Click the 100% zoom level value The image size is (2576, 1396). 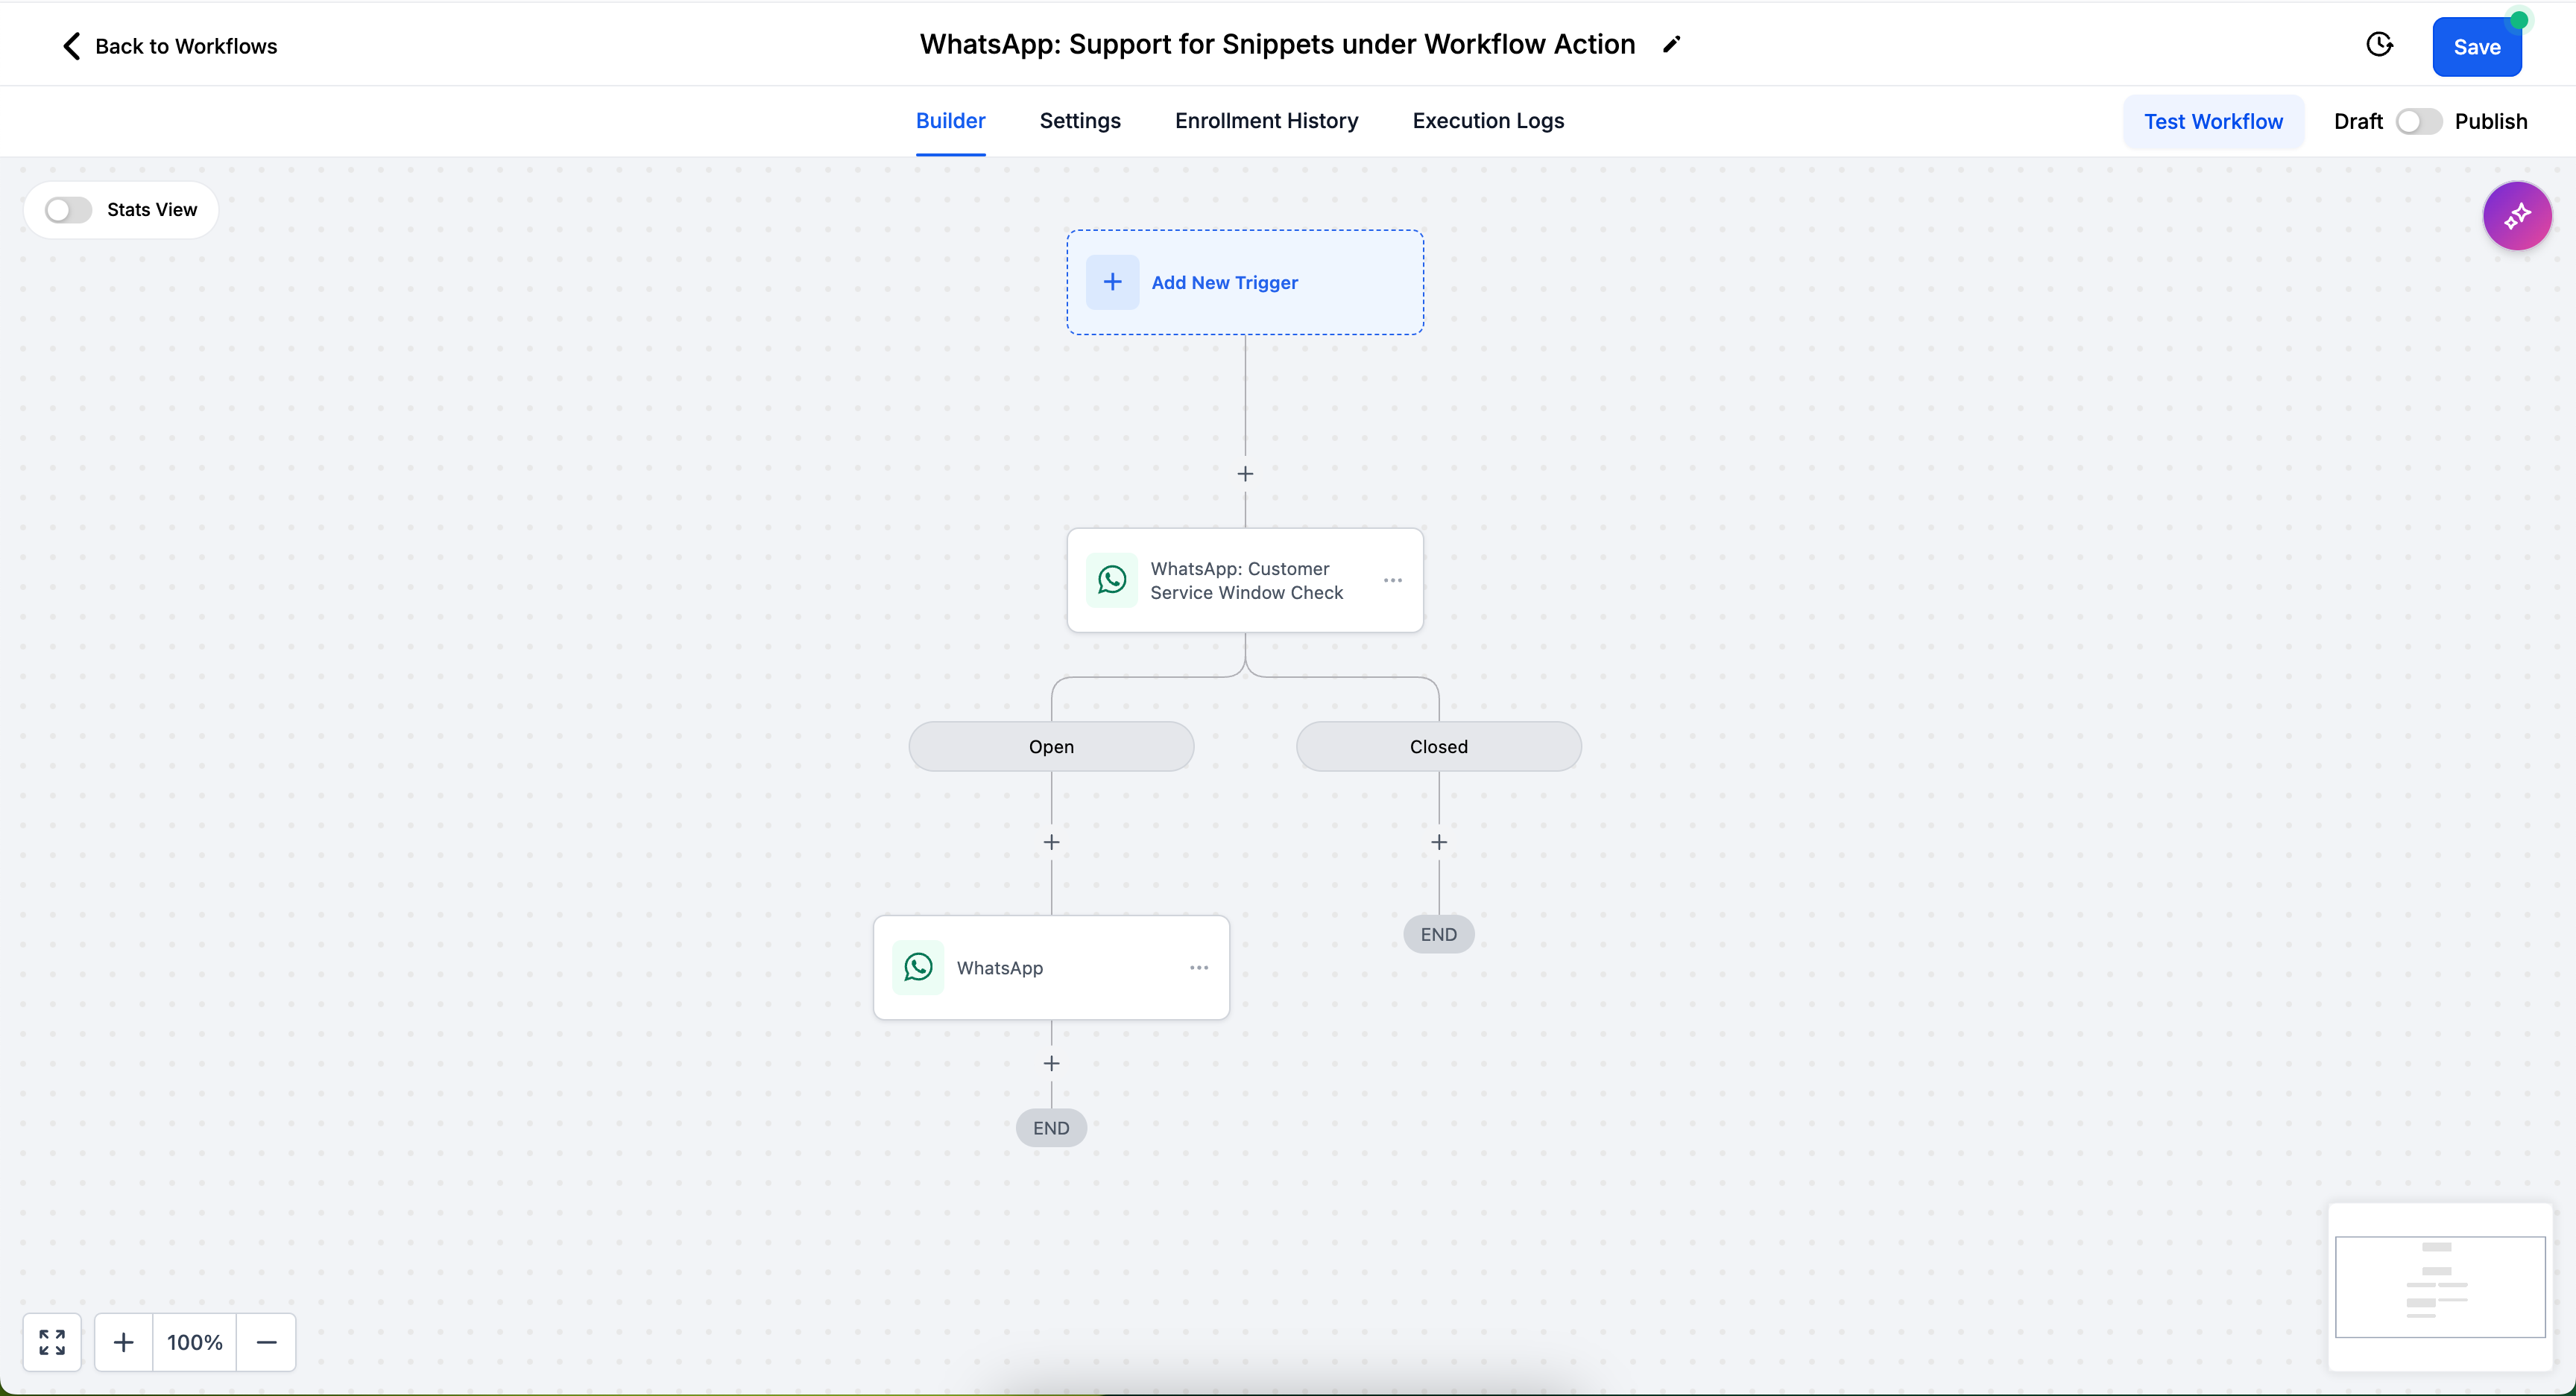point(195,1342)
